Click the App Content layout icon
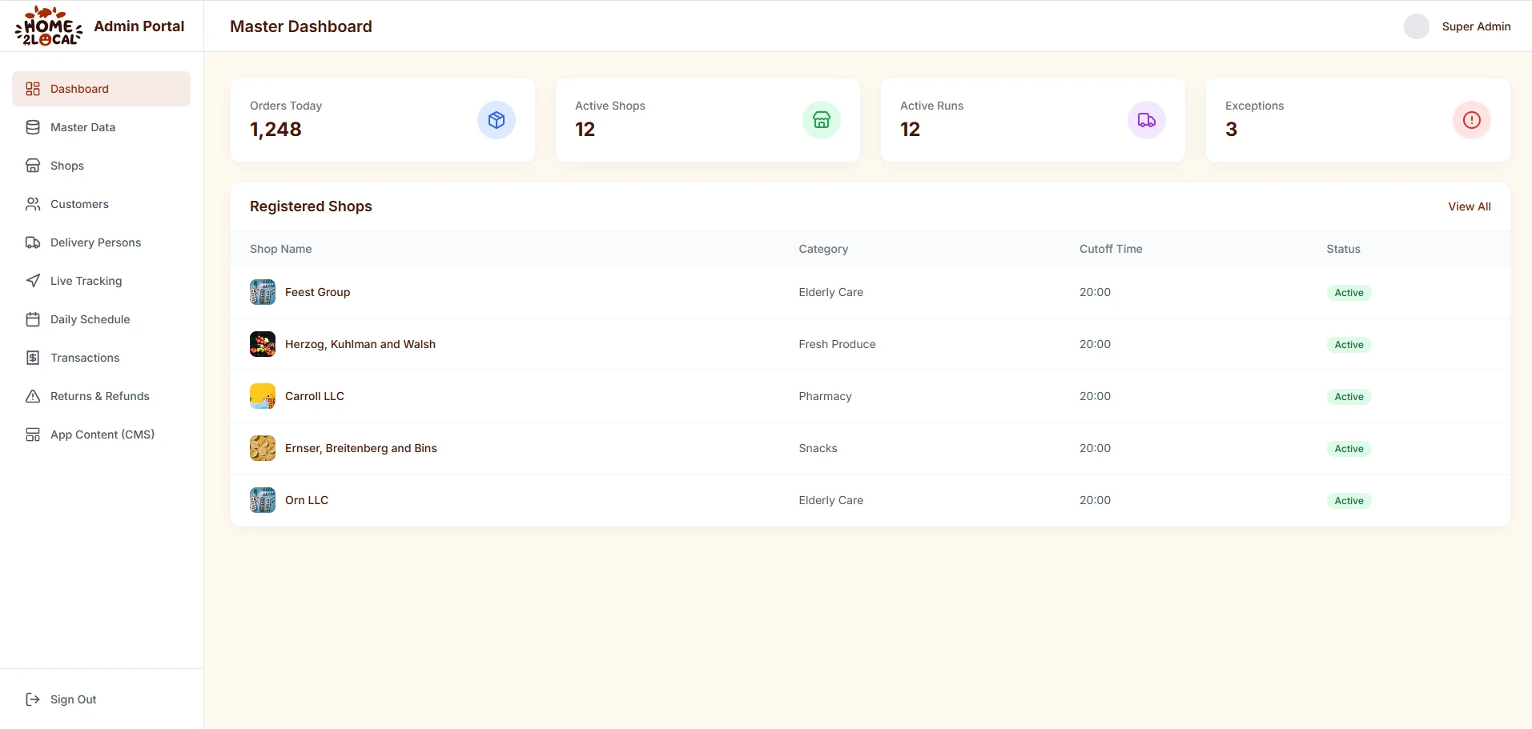 tap(33, 435)
